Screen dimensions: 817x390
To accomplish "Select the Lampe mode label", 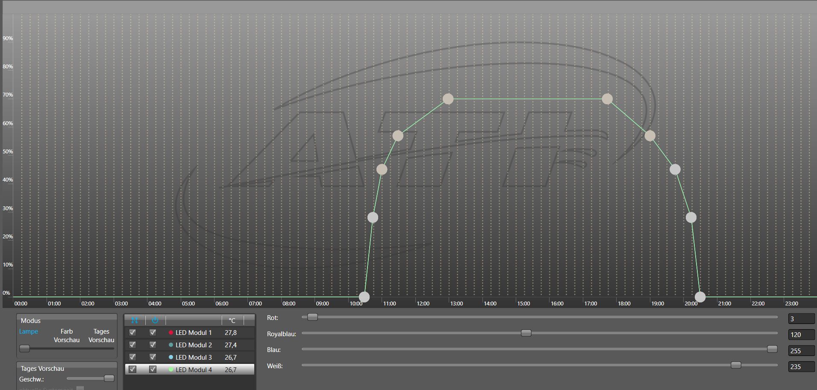I will [x=29, y=331].
